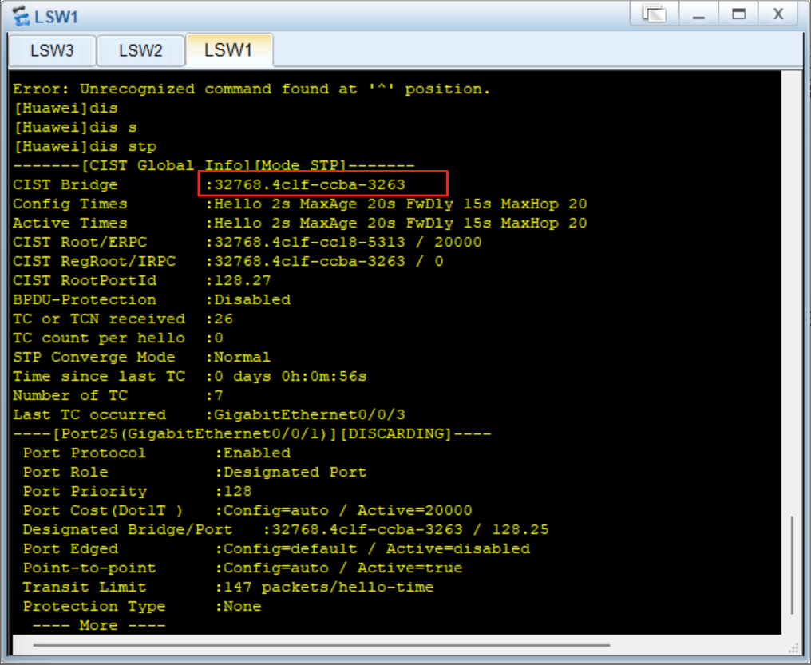This screenshot has height=665, width=811.
Task: Click the CIST Global Info Mode STP header
Action: [x=214, y=165]
